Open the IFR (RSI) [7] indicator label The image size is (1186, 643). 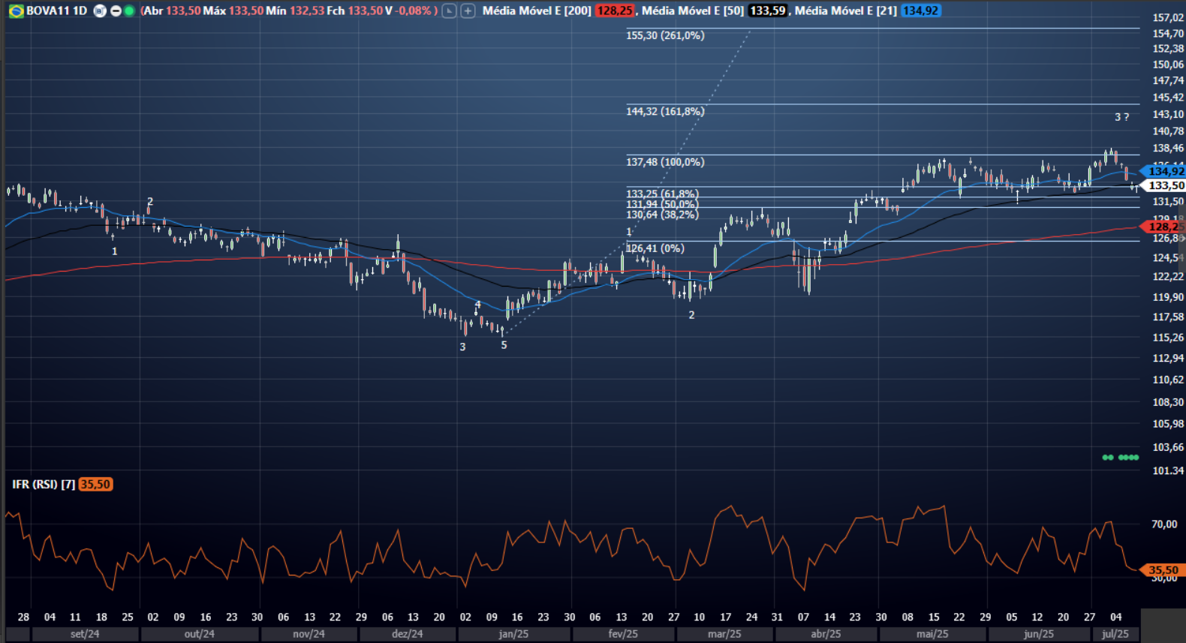[44, 485]
